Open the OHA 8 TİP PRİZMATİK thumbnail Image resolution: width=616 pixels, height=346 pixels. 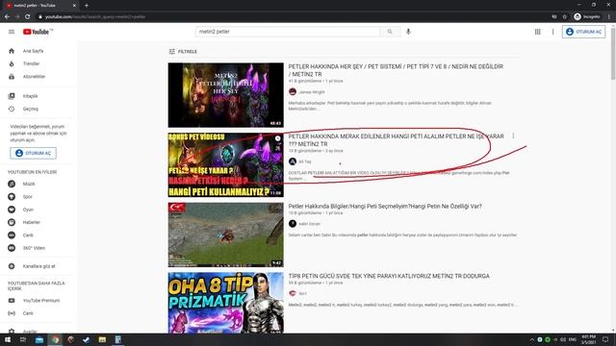pos(225,303)
